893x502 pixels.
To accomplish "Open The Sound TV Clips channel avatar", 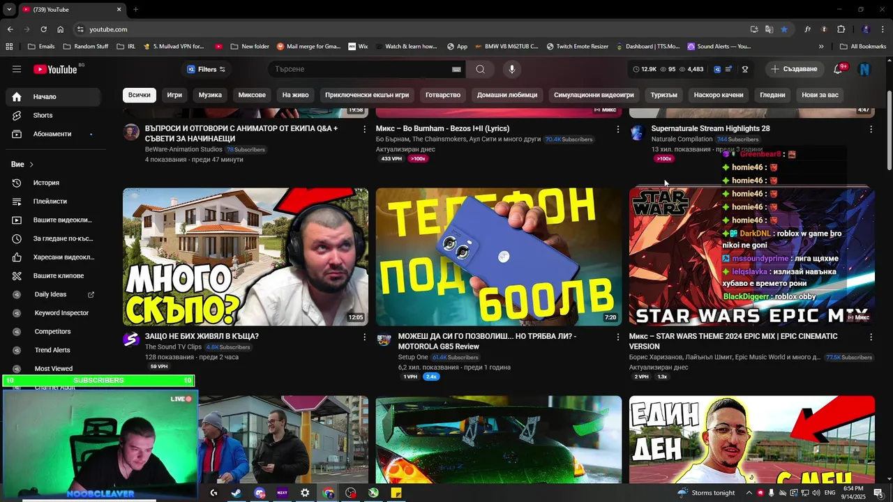I will pos(131,340).
